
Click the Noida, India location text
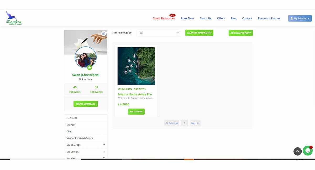[x=86, y=79]
